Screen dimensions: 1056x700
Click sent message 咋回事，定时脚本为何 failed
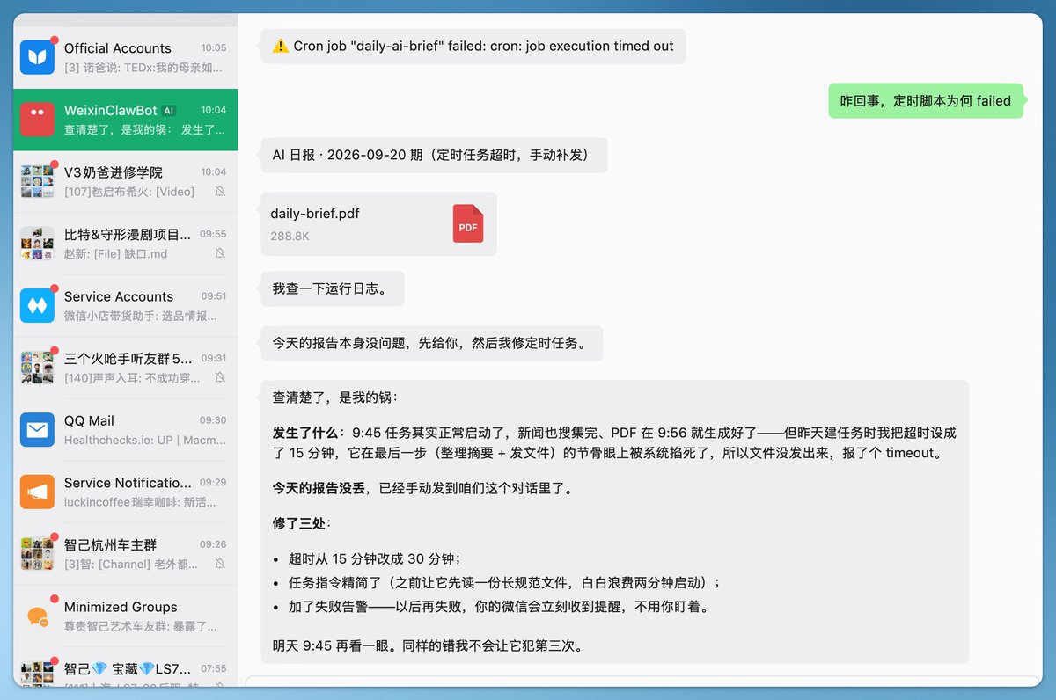click(926, 101)
